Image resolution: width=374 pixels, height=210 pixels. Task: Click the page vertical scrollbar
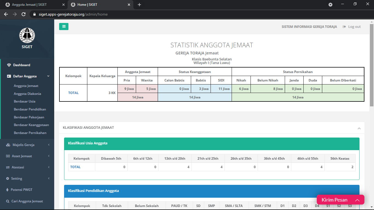372,65
